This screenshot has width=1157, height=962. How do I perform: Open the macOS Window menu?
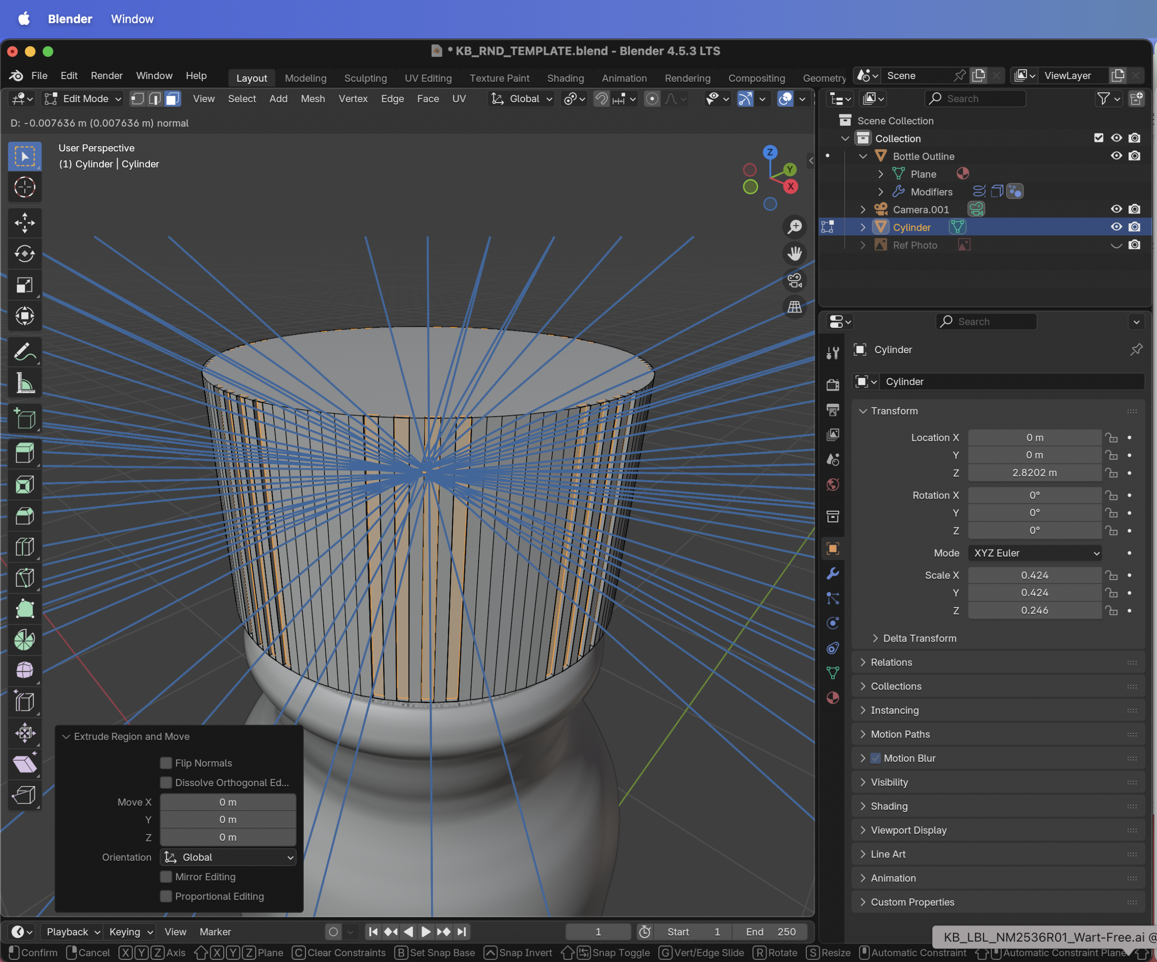132,19
